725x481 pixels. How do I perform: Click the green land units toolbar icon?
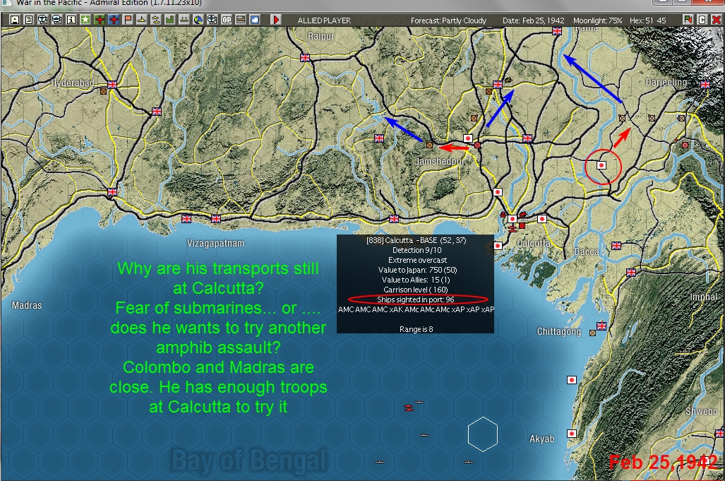(x=171, y=20)
